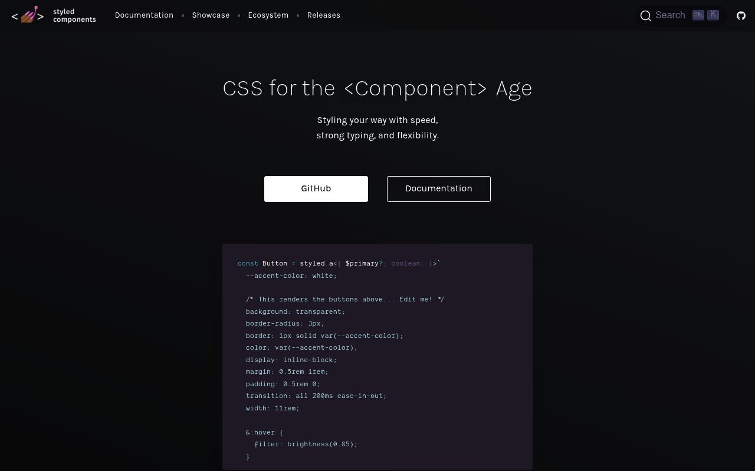Click the Documentation hero button

(439, 188)
